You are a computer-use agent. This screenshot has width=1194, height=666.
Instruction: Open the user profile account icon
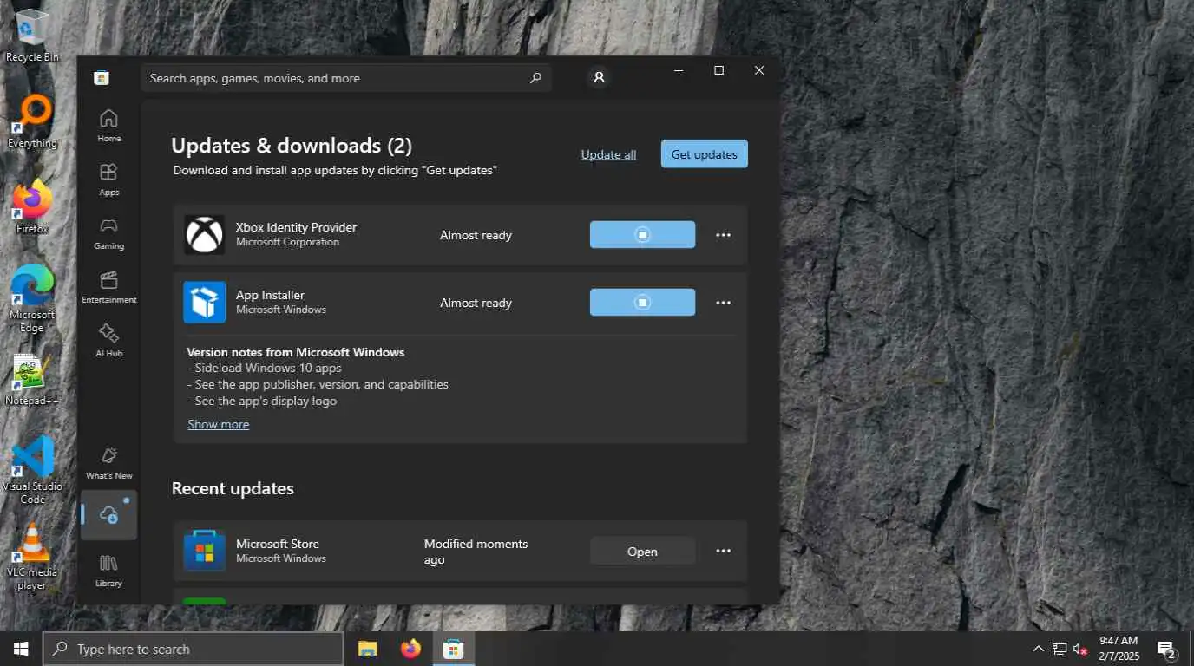(x=599, y=78)
